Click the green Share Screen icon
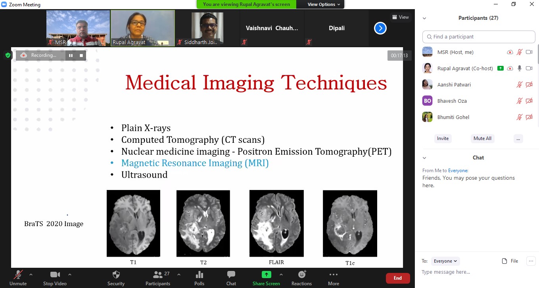This screenshot has height=288, width=539. pyautogui.click(x=266, y=275)
